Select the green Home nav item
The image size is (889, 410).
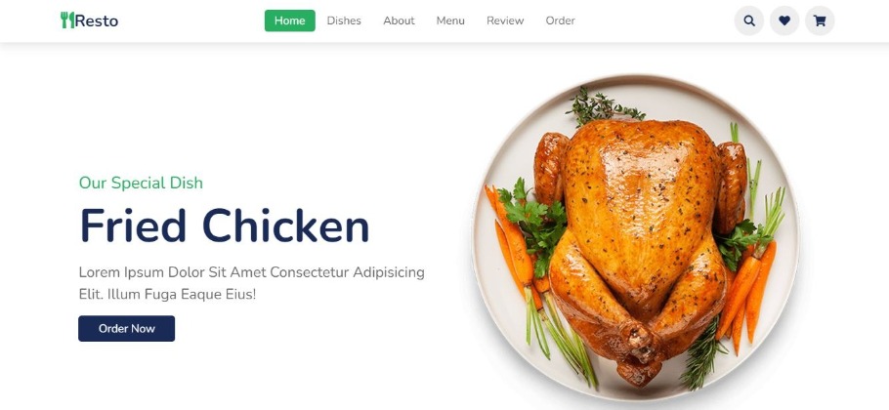[x=290, y=20]
